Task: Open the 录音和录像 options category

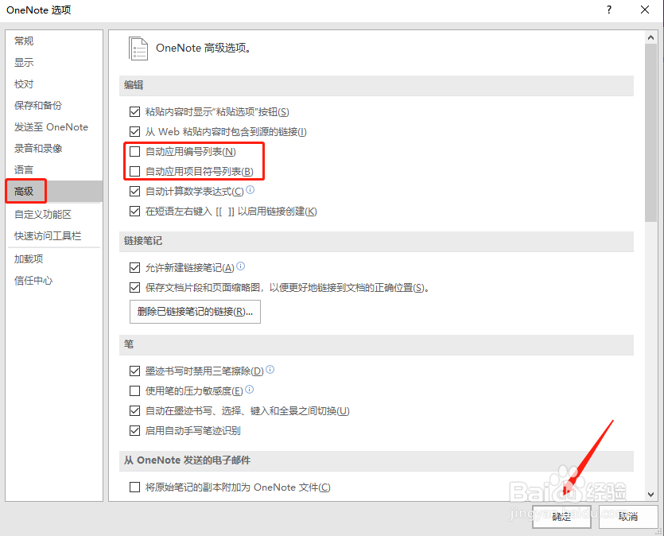Action: click(54, 149)
